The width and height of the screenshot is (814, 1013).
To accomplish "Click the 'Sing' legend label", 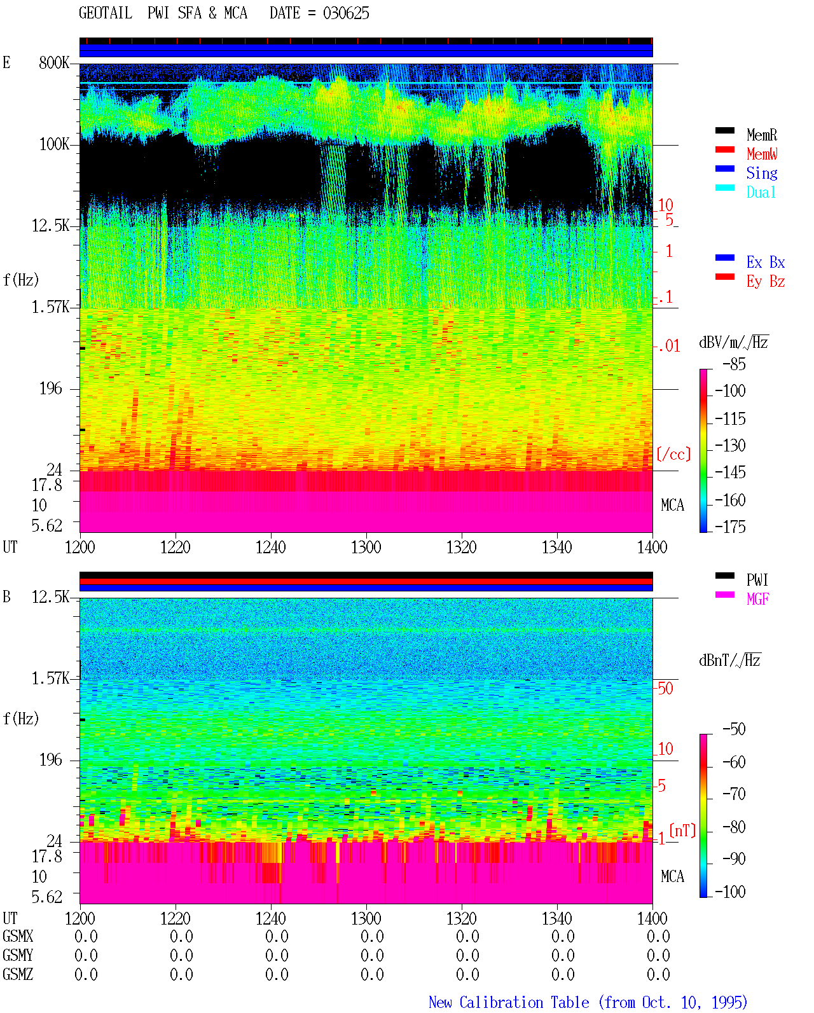I will (x=762, y=173).
